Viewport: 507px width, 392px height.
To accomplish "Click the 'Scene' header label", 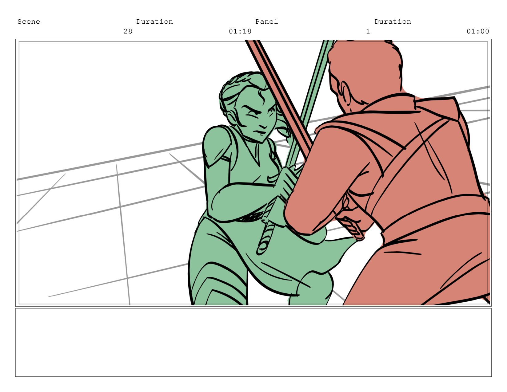I will click(x=29, y=22).
